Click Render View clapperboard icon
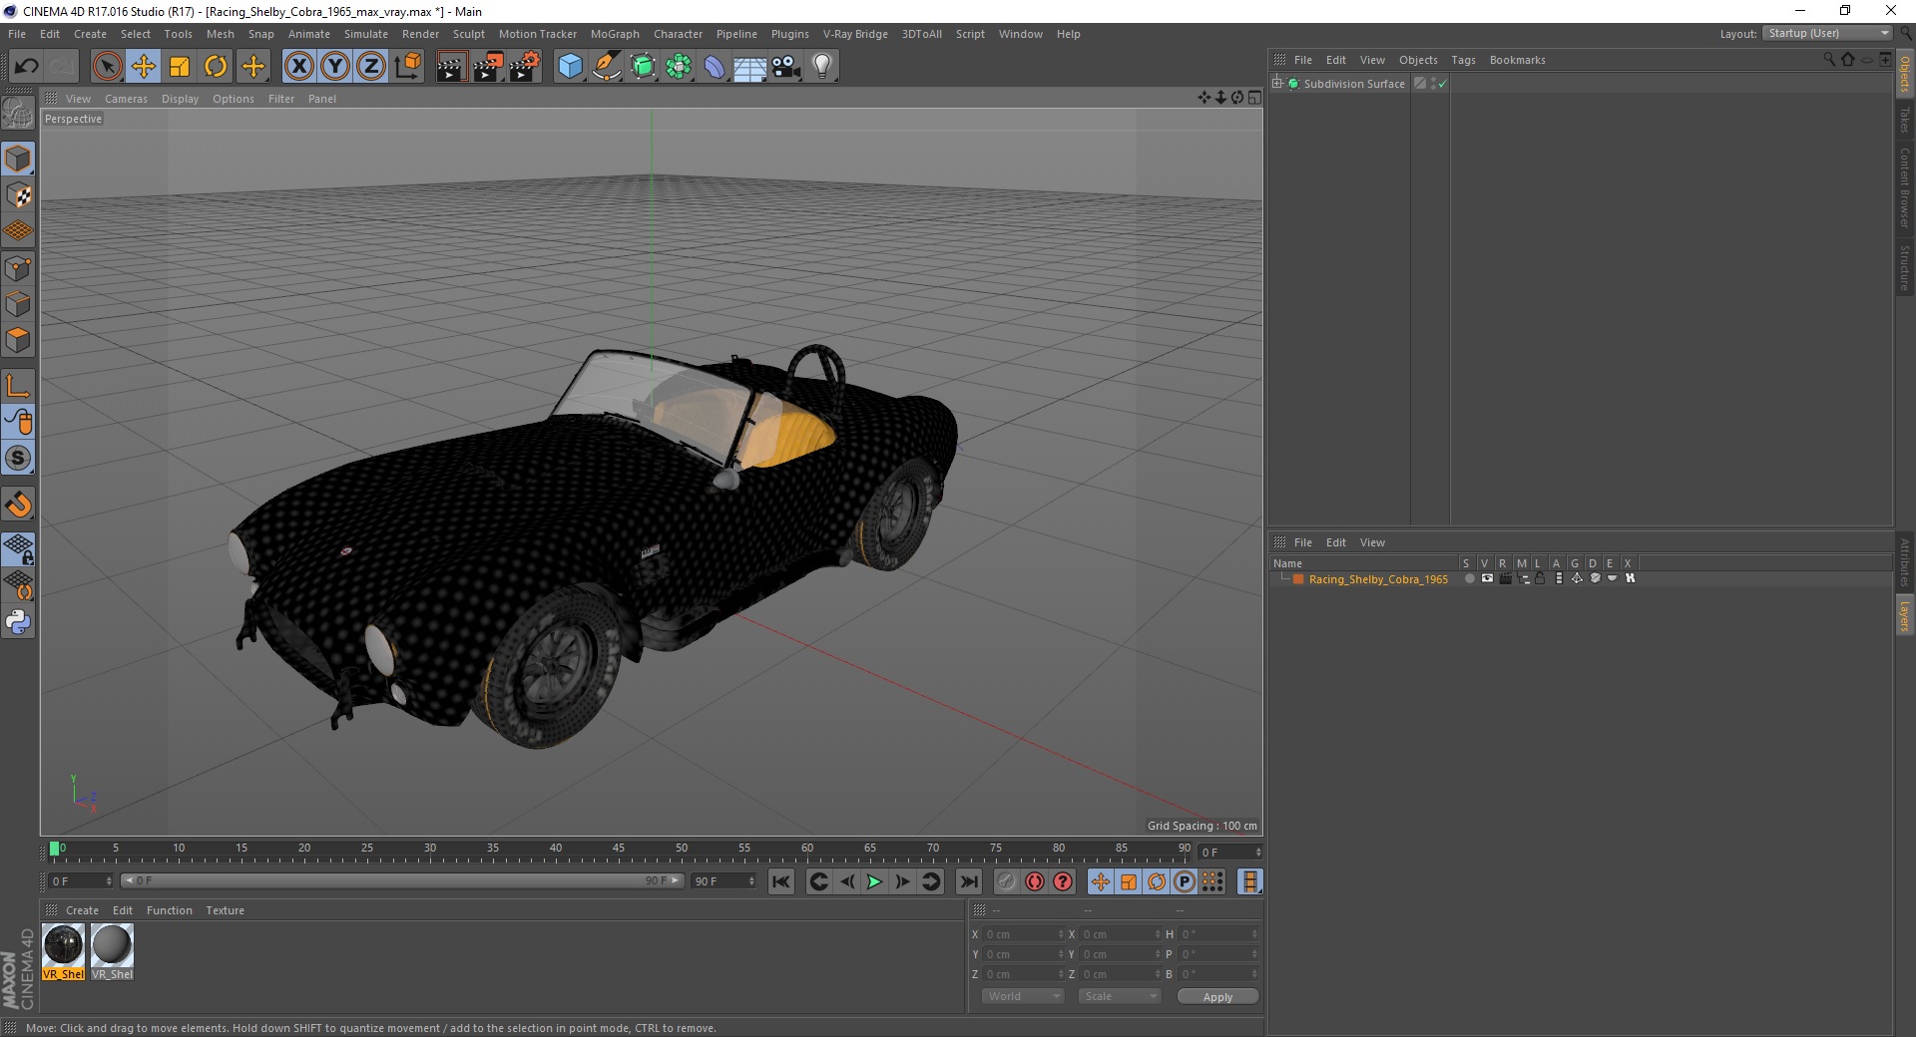The image size is (1916, 1037). click(x=451, y=67)
